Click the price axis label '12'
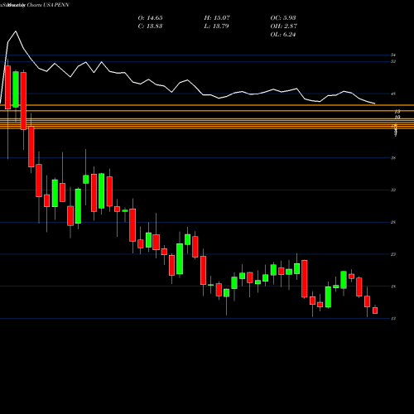Screen dimensions: 414x414 [x=393, y=319]
